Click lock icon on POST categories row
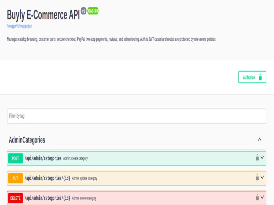The width and height of the screenshot is (274, 205). [257, 157]
